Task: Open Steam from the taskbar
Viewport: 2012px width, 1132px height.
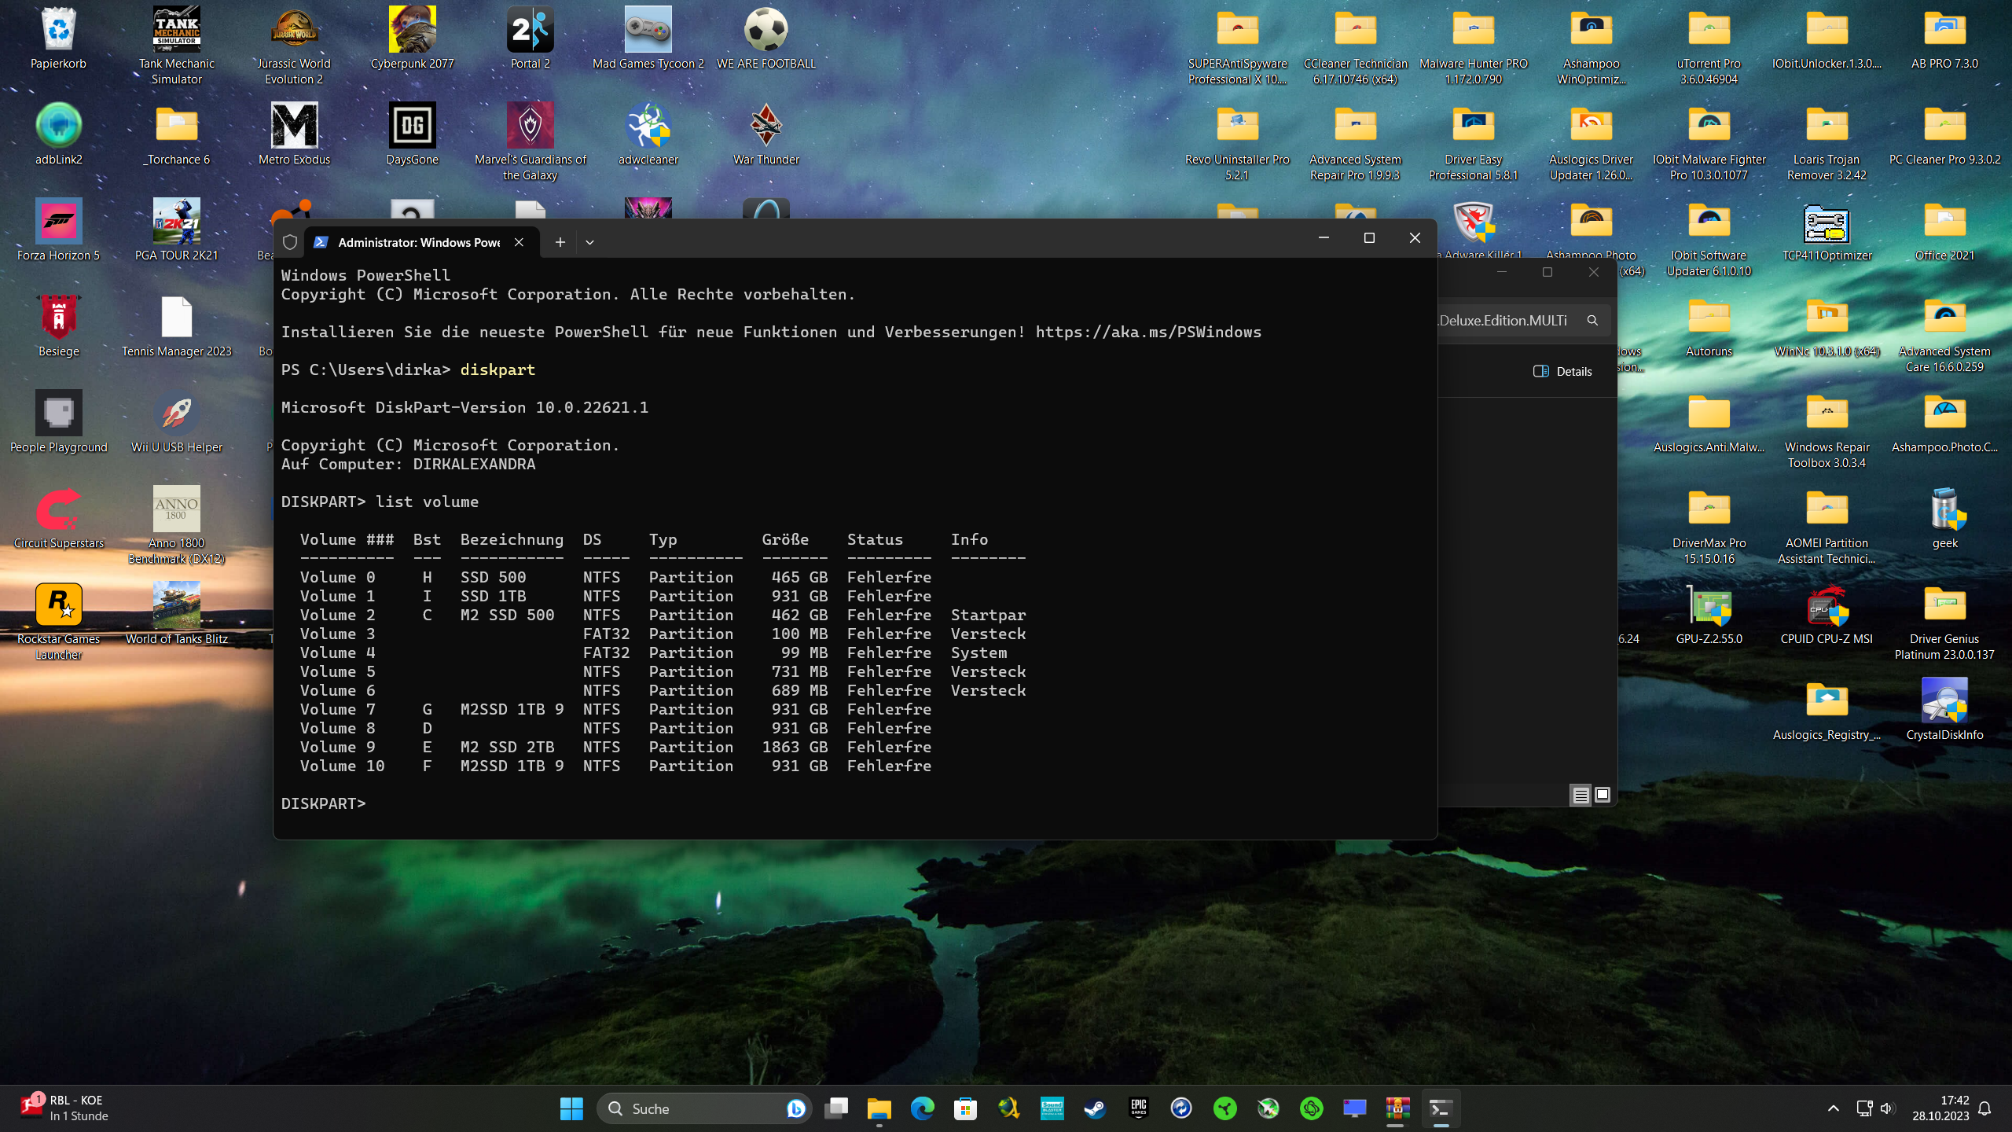Action: [x=1095, y=1108]
